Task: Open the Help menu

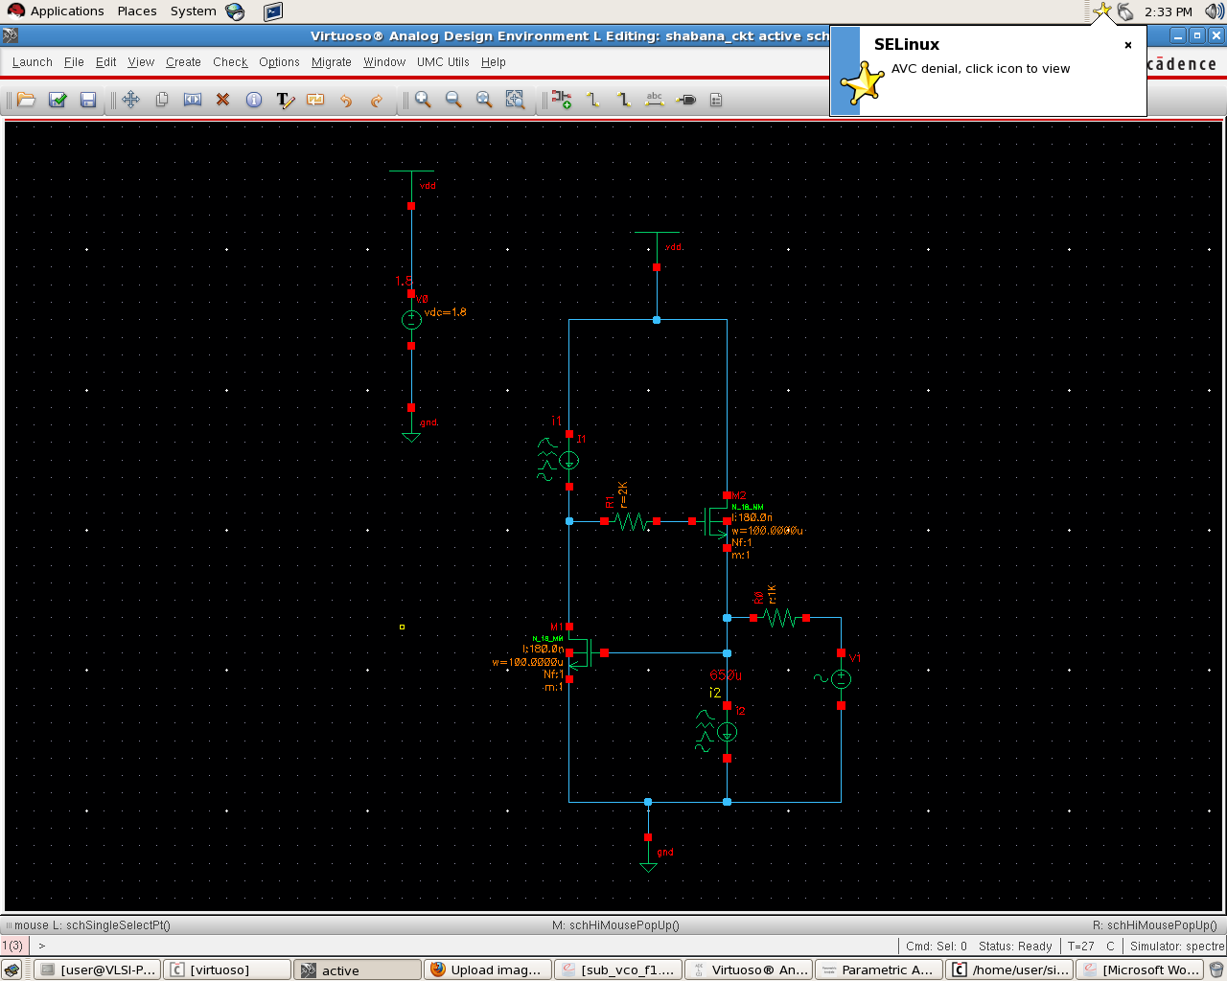Action: pos(494,62)
